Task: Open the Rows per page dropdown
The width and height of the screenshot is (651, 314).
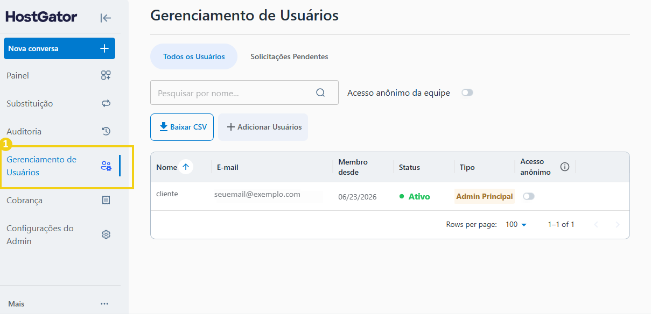Action: point(516,225)
